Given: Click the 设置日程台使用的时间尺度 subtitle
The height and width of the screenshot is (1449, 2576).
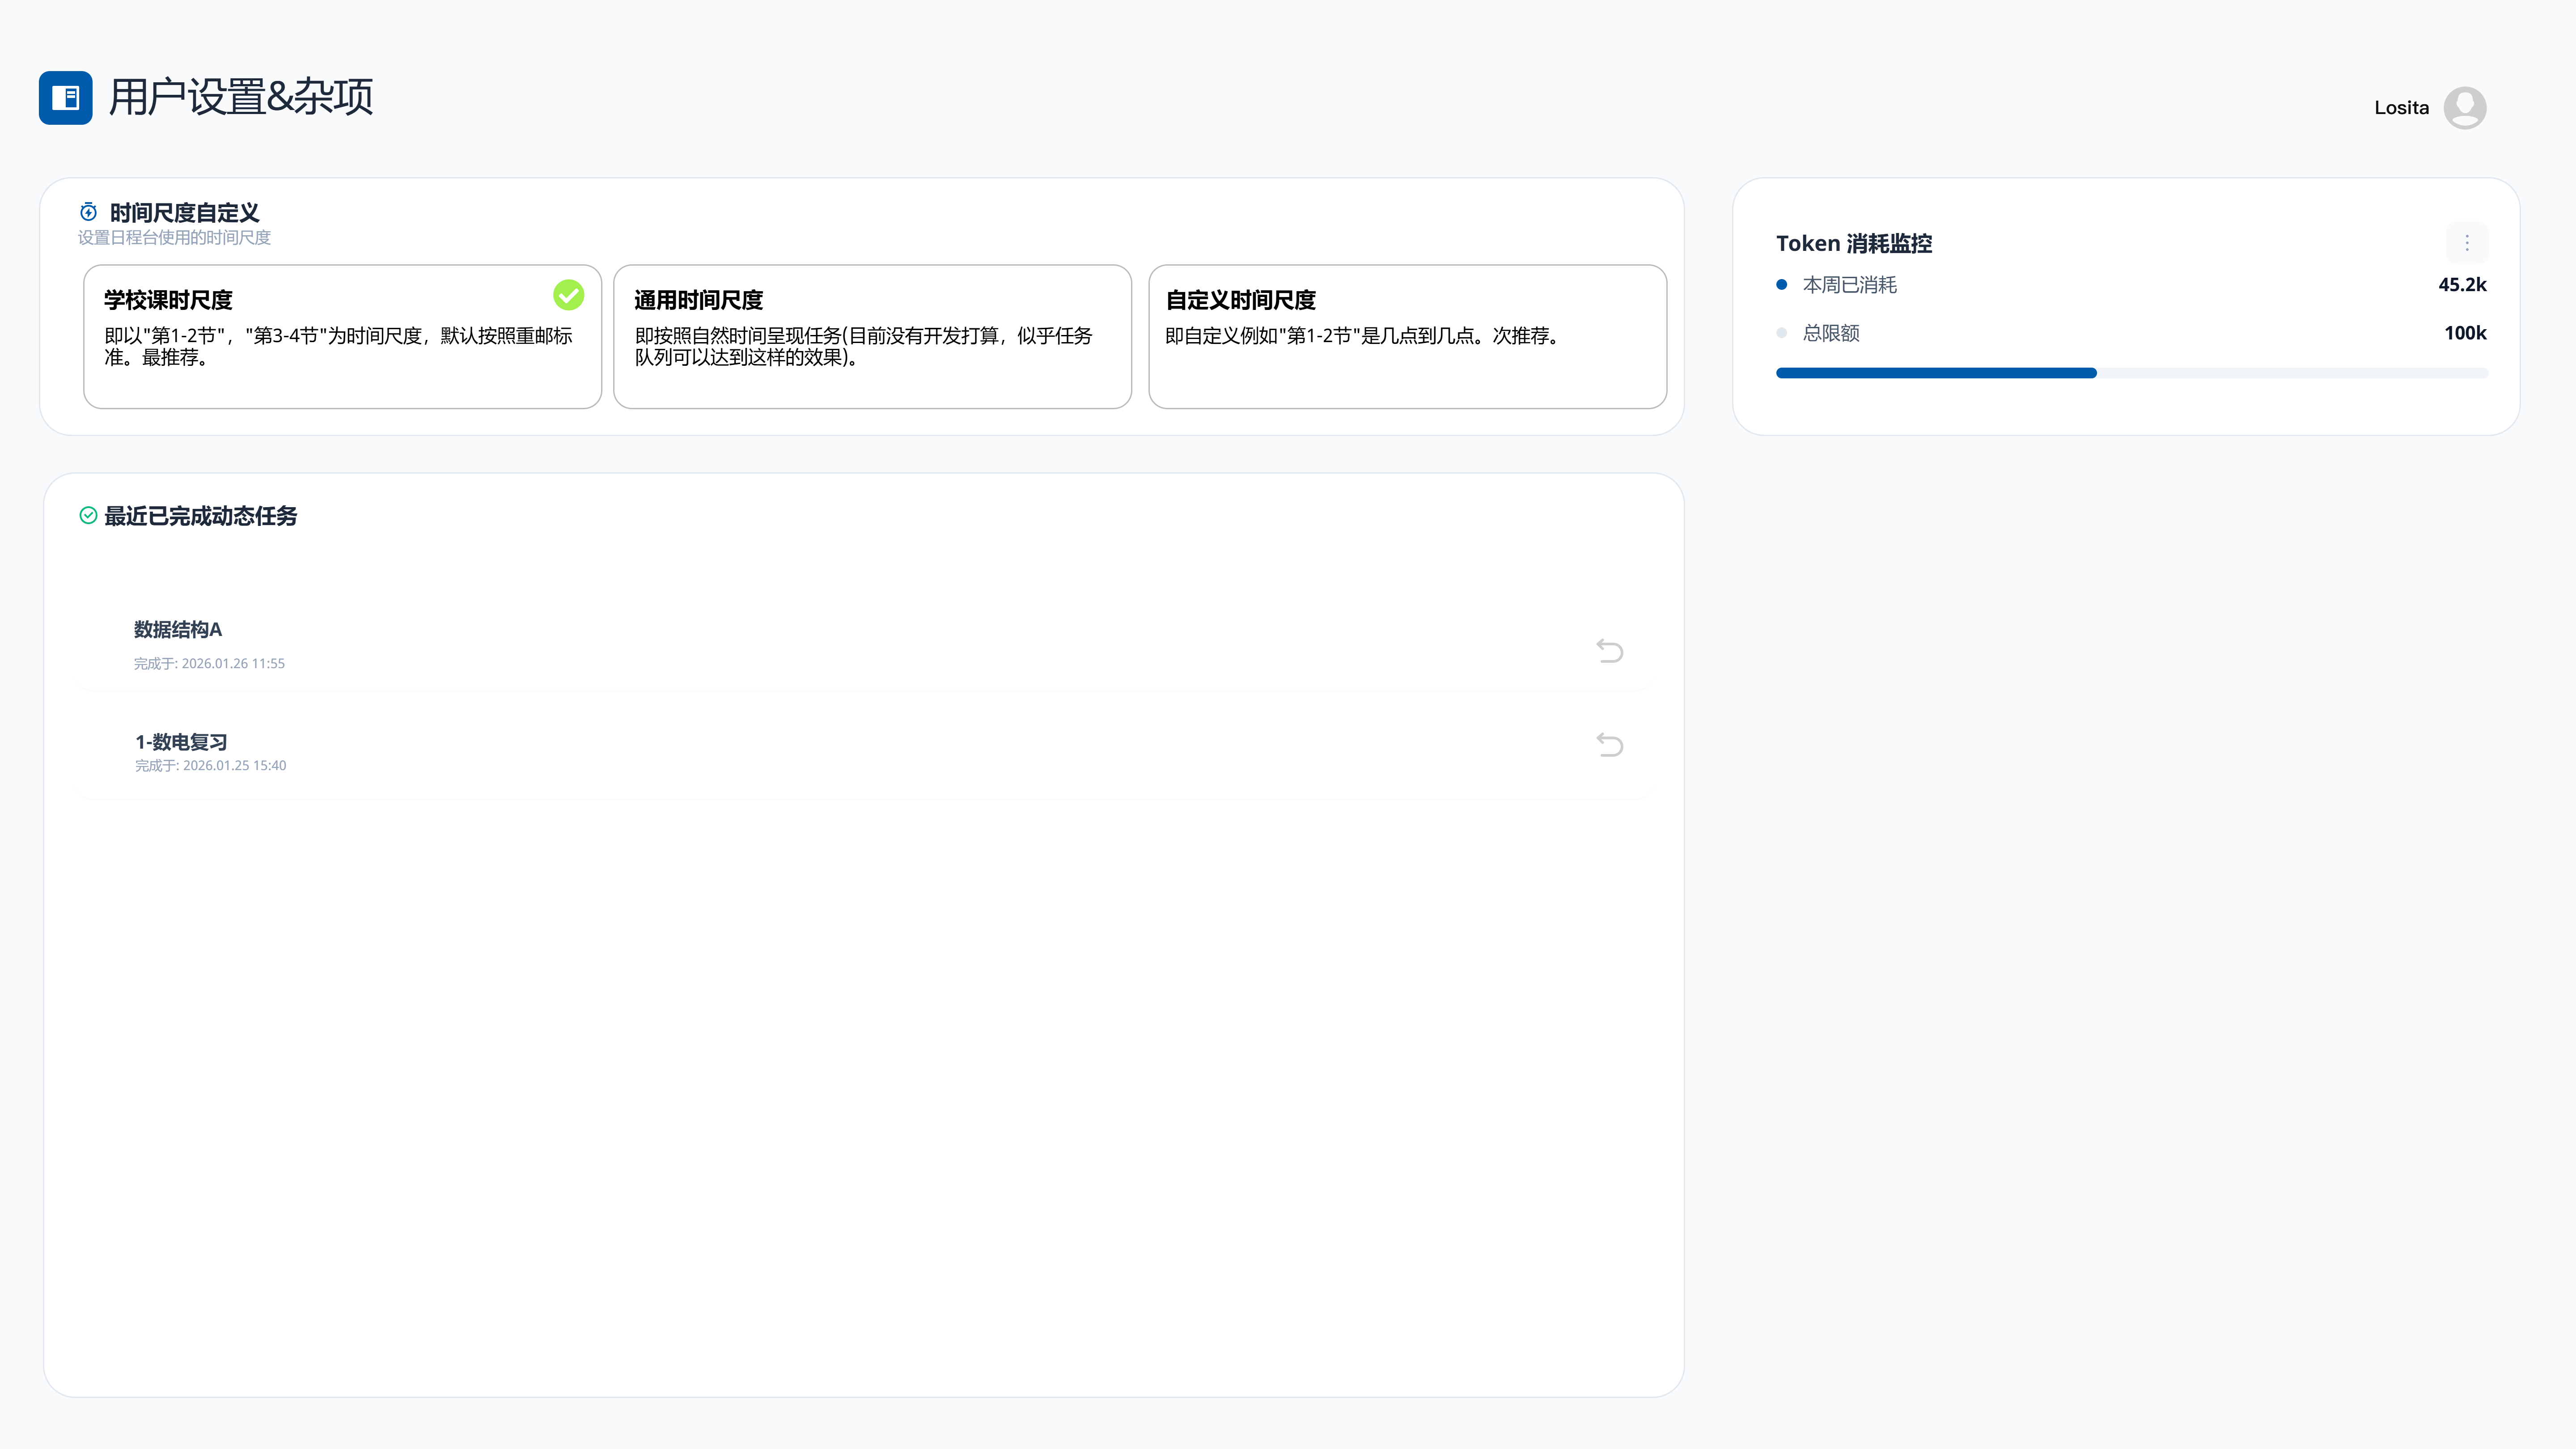Looking at the screenshot, I should [175, 238].
